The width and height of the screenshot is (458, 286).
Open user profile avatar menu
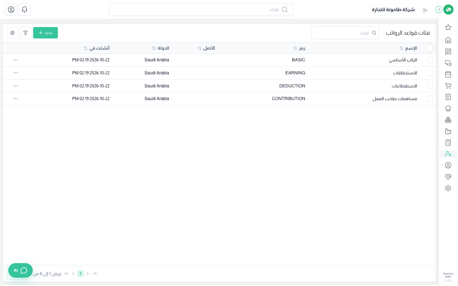[x=11, y=10]
